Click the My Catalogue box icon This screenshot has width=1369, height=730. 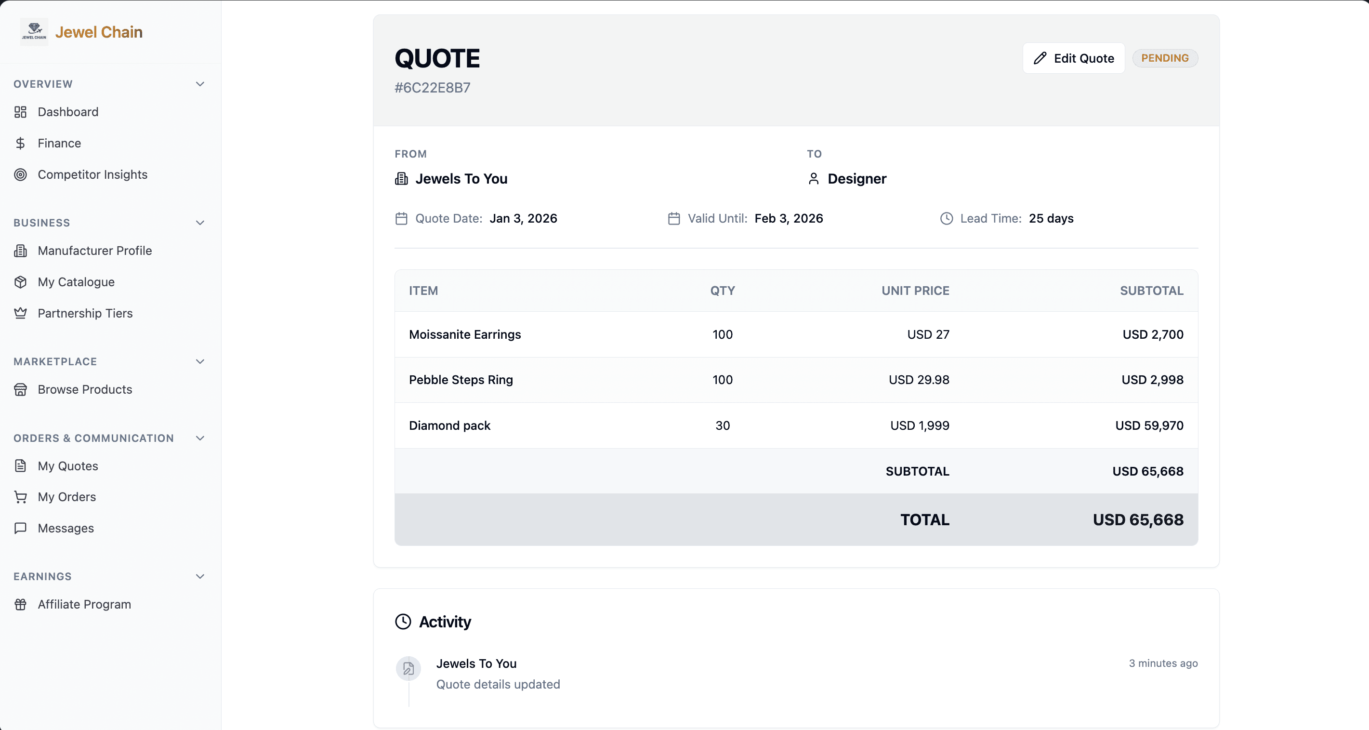pos(20,282)
